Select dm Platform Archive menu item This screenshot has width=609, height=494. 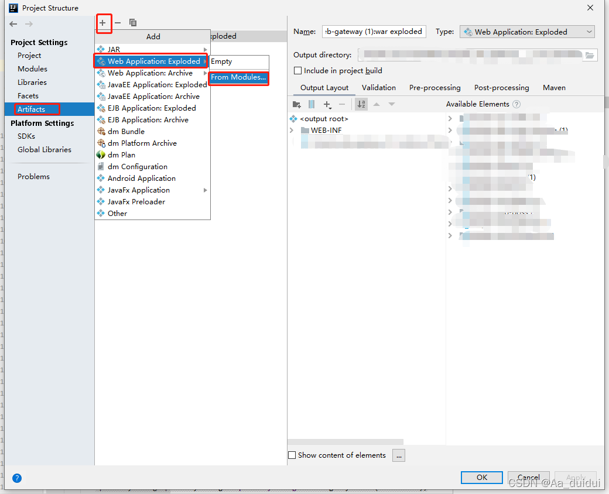pyautogui.click(x=152, y=143)
